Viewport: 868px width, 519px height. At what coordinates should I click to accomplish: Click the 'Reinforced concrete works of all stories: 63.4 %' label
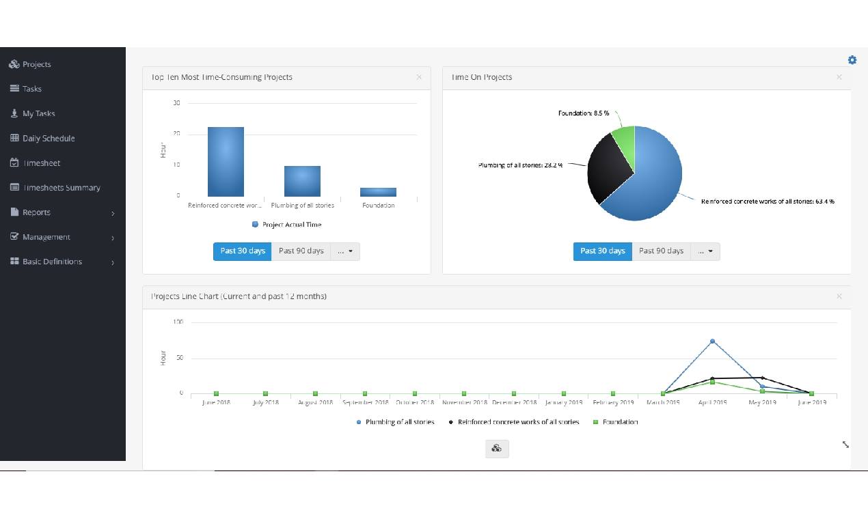(768, 201)
